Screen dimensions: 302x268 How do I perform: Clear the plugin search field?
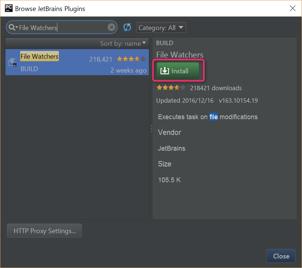pyautogui.click(x=111, y=27)
